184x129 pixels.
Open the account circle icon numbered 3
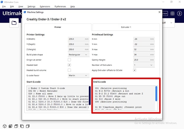click(x=179, y=14)
